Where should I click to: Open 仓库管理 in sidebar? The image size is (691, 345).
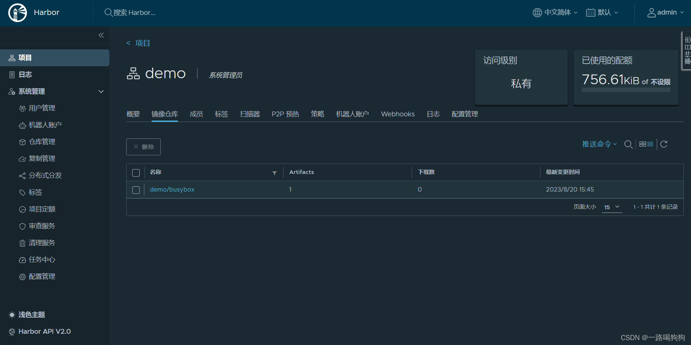pos(42,142)
